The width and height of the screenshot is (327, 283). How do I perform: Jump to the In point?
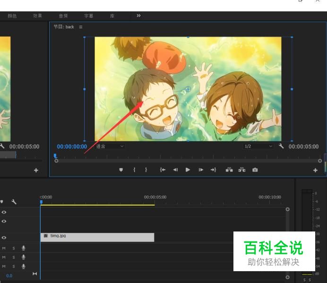[x=163, y=170]
